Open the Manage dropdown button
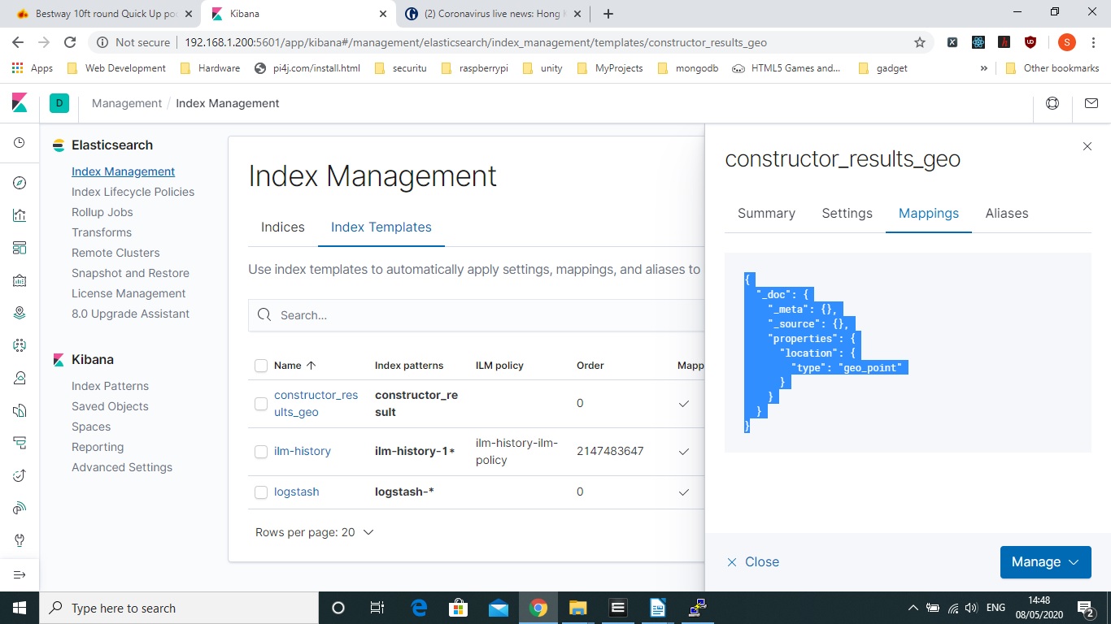Screen dimensions: 1111x624 coord(1045,562)
